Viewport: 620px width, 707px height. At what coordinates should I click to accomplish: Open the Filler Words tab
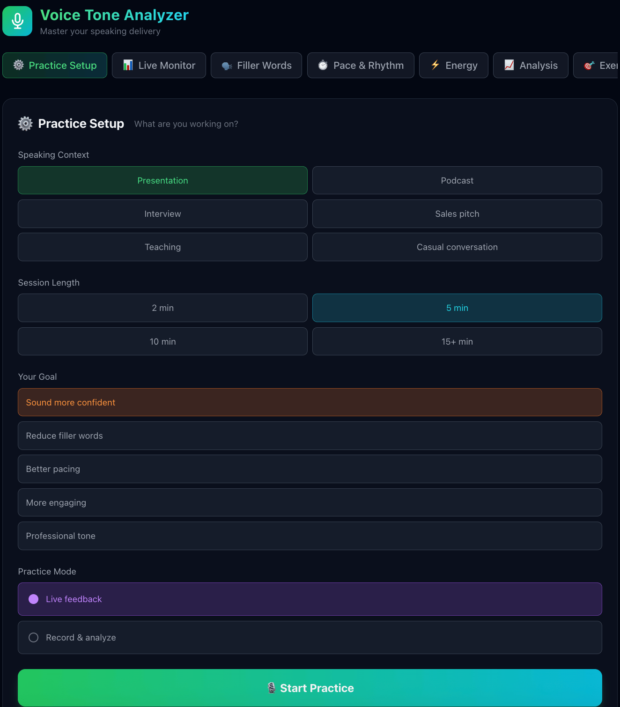click(x=256, y=66)
